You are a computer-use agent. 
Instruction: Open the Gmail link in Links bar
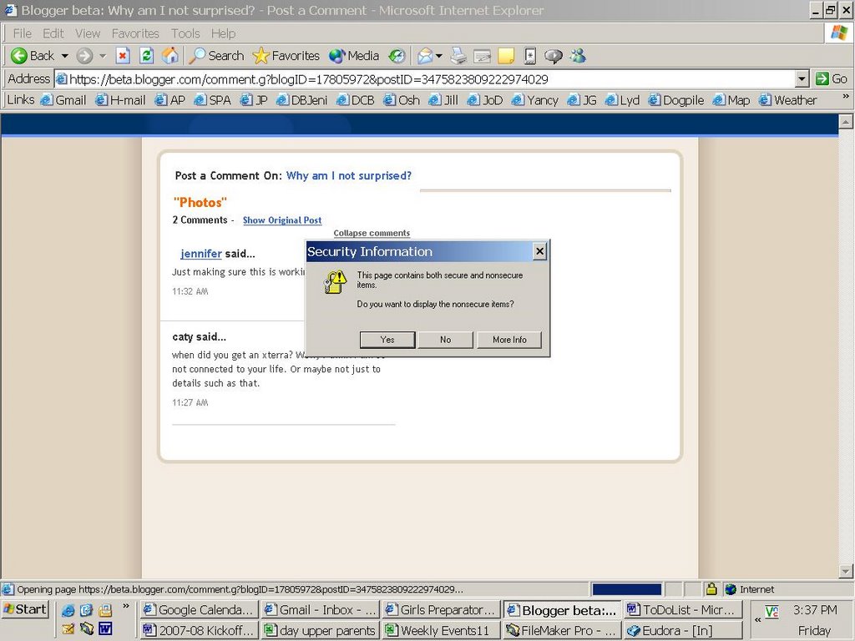click(63, 100)
